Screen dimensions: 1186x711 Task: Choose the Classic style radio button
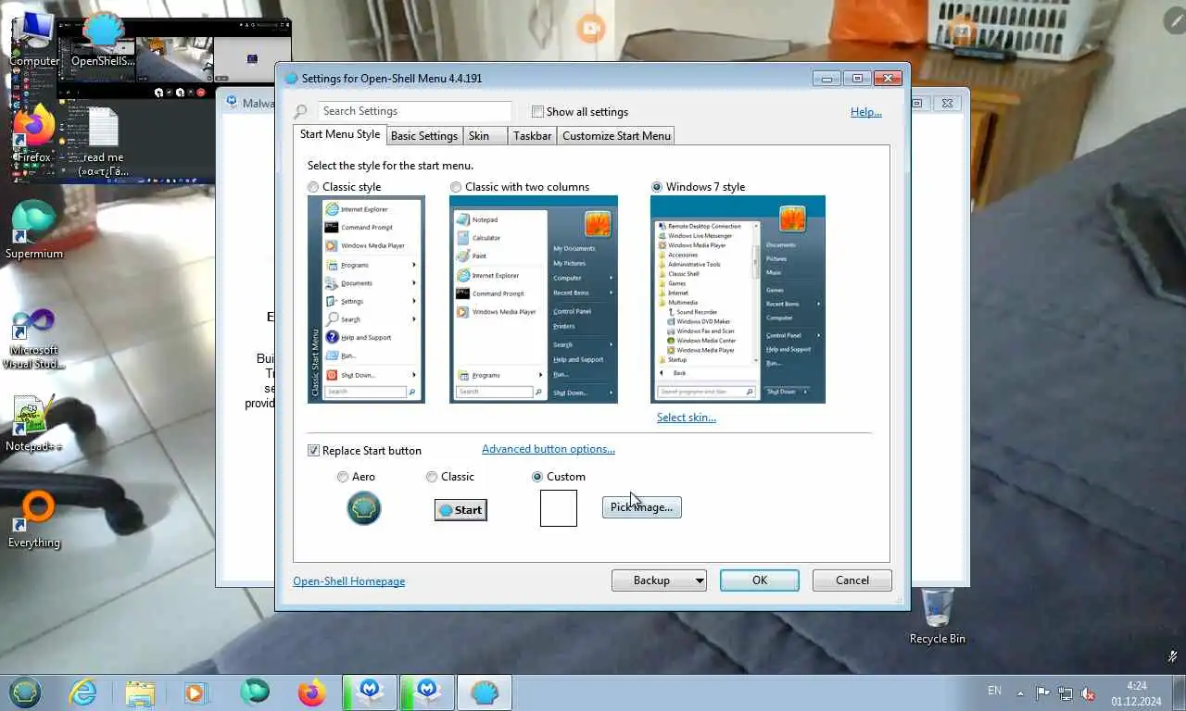click(313, 187)
